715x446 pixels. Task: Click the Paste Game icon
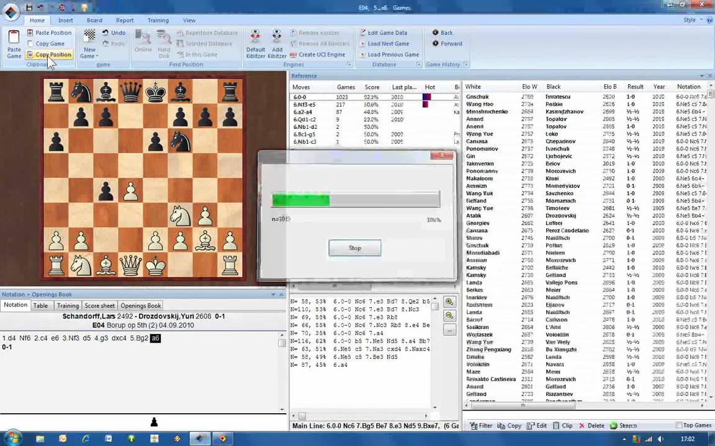coord(14,37)
